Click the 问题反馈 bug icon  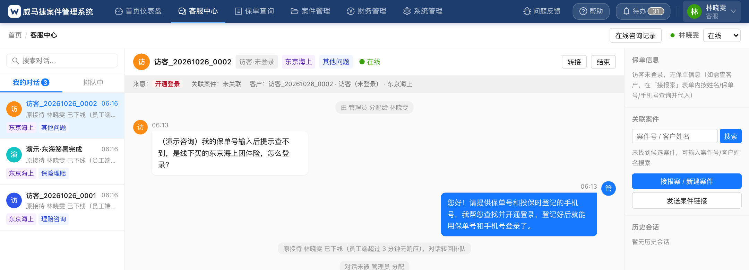[x=527, y=11]
